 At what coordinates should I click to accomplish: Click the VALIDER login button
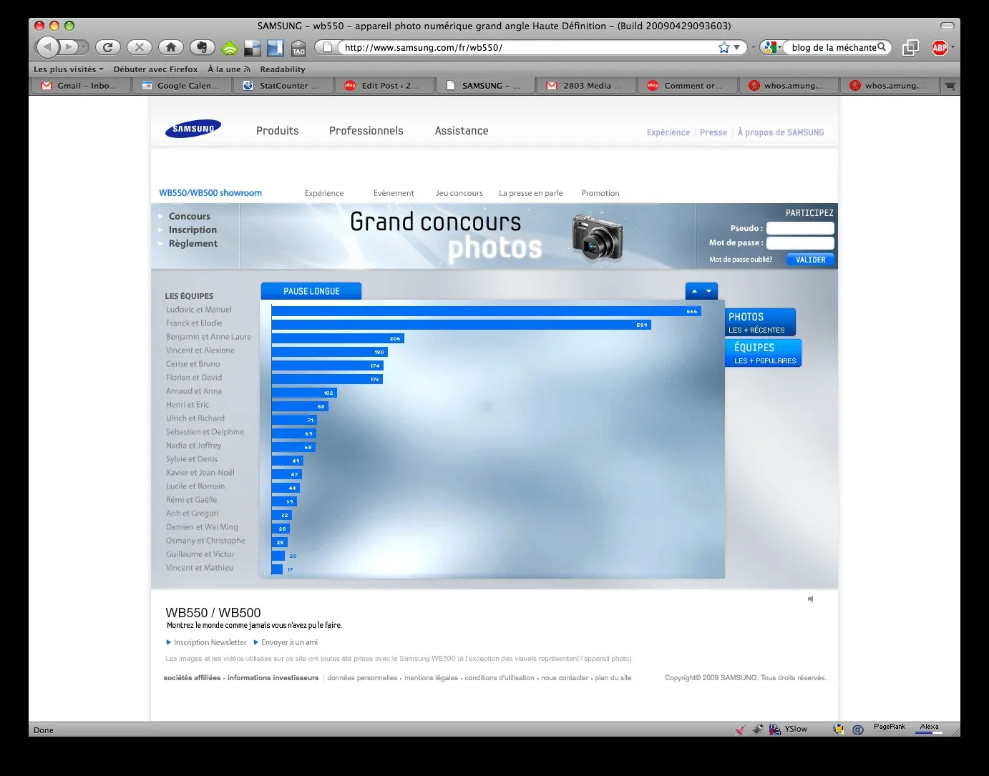click(811, 260)
